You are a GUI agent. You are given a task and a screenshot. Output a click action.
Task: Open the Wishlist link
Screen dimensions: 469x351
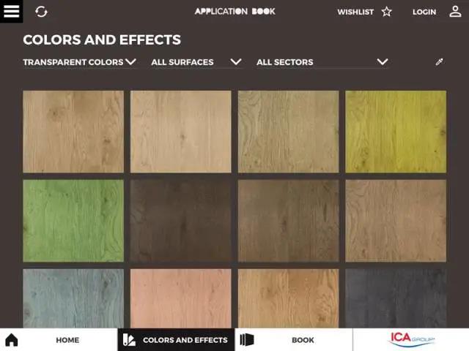tap(355, 12)
